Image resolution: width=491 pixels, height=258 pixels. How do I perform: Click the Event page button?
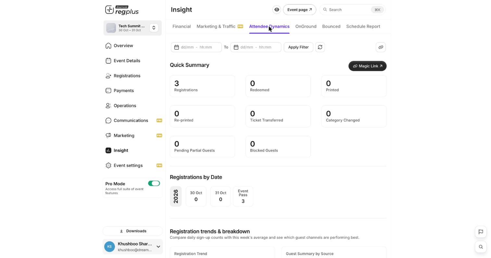[299, 10]
